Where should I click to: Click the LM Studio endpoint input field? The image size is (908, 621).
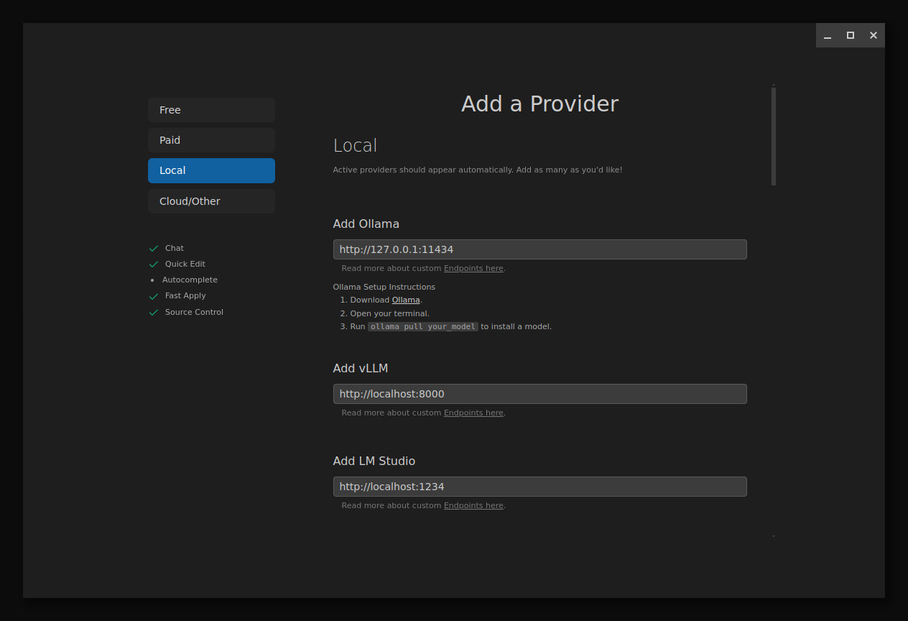pyautogui.click(x=539, y=487)
